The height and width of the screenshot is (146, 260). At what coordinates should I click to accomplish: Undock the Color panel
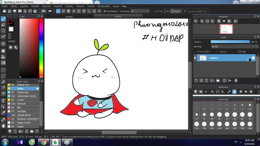(x=39, y=16)
